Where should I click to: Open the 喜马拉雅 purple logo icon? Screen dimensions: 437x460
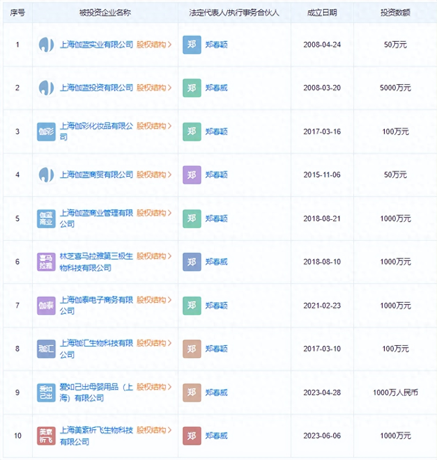pyautogui.click(x=46, y=262)
